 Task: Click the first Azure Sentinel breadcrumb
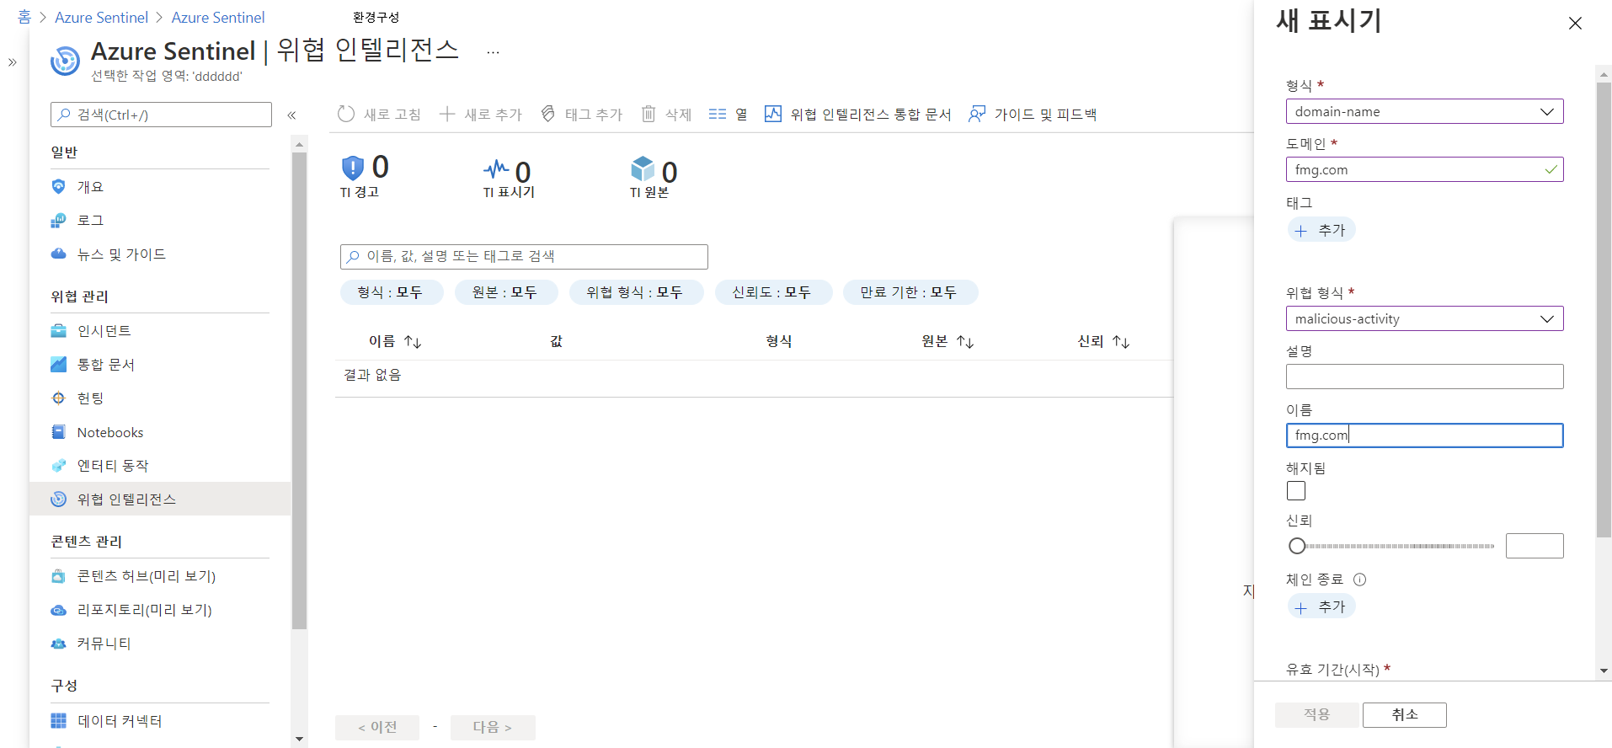pos(101,17)
